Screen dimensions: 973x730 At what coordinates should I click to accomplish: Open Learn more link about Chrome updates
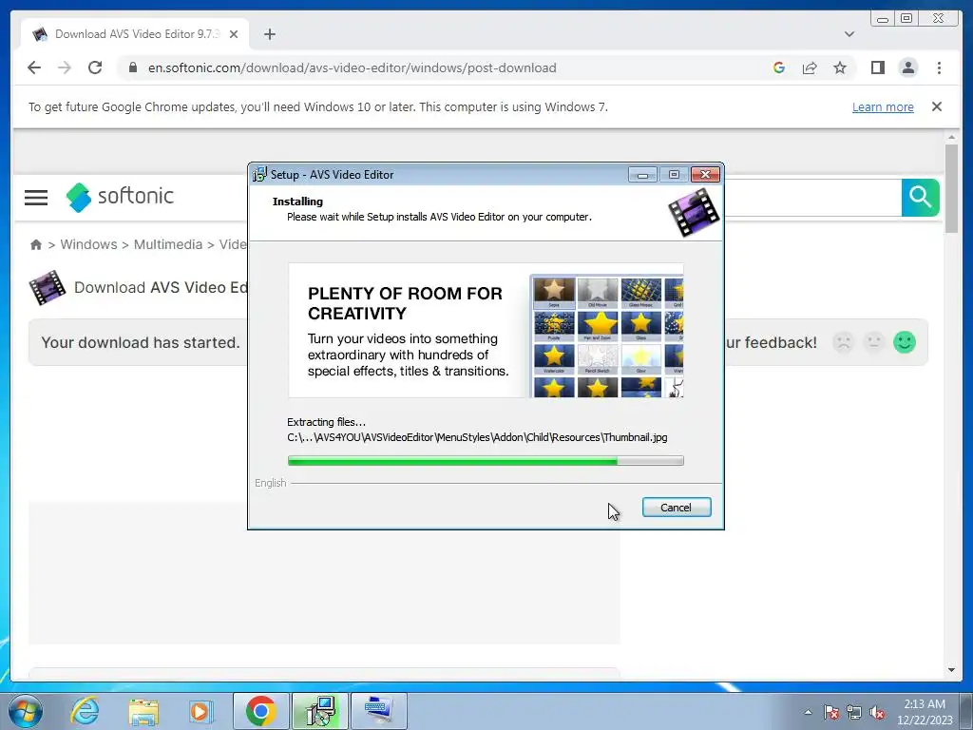click(883, 106)
